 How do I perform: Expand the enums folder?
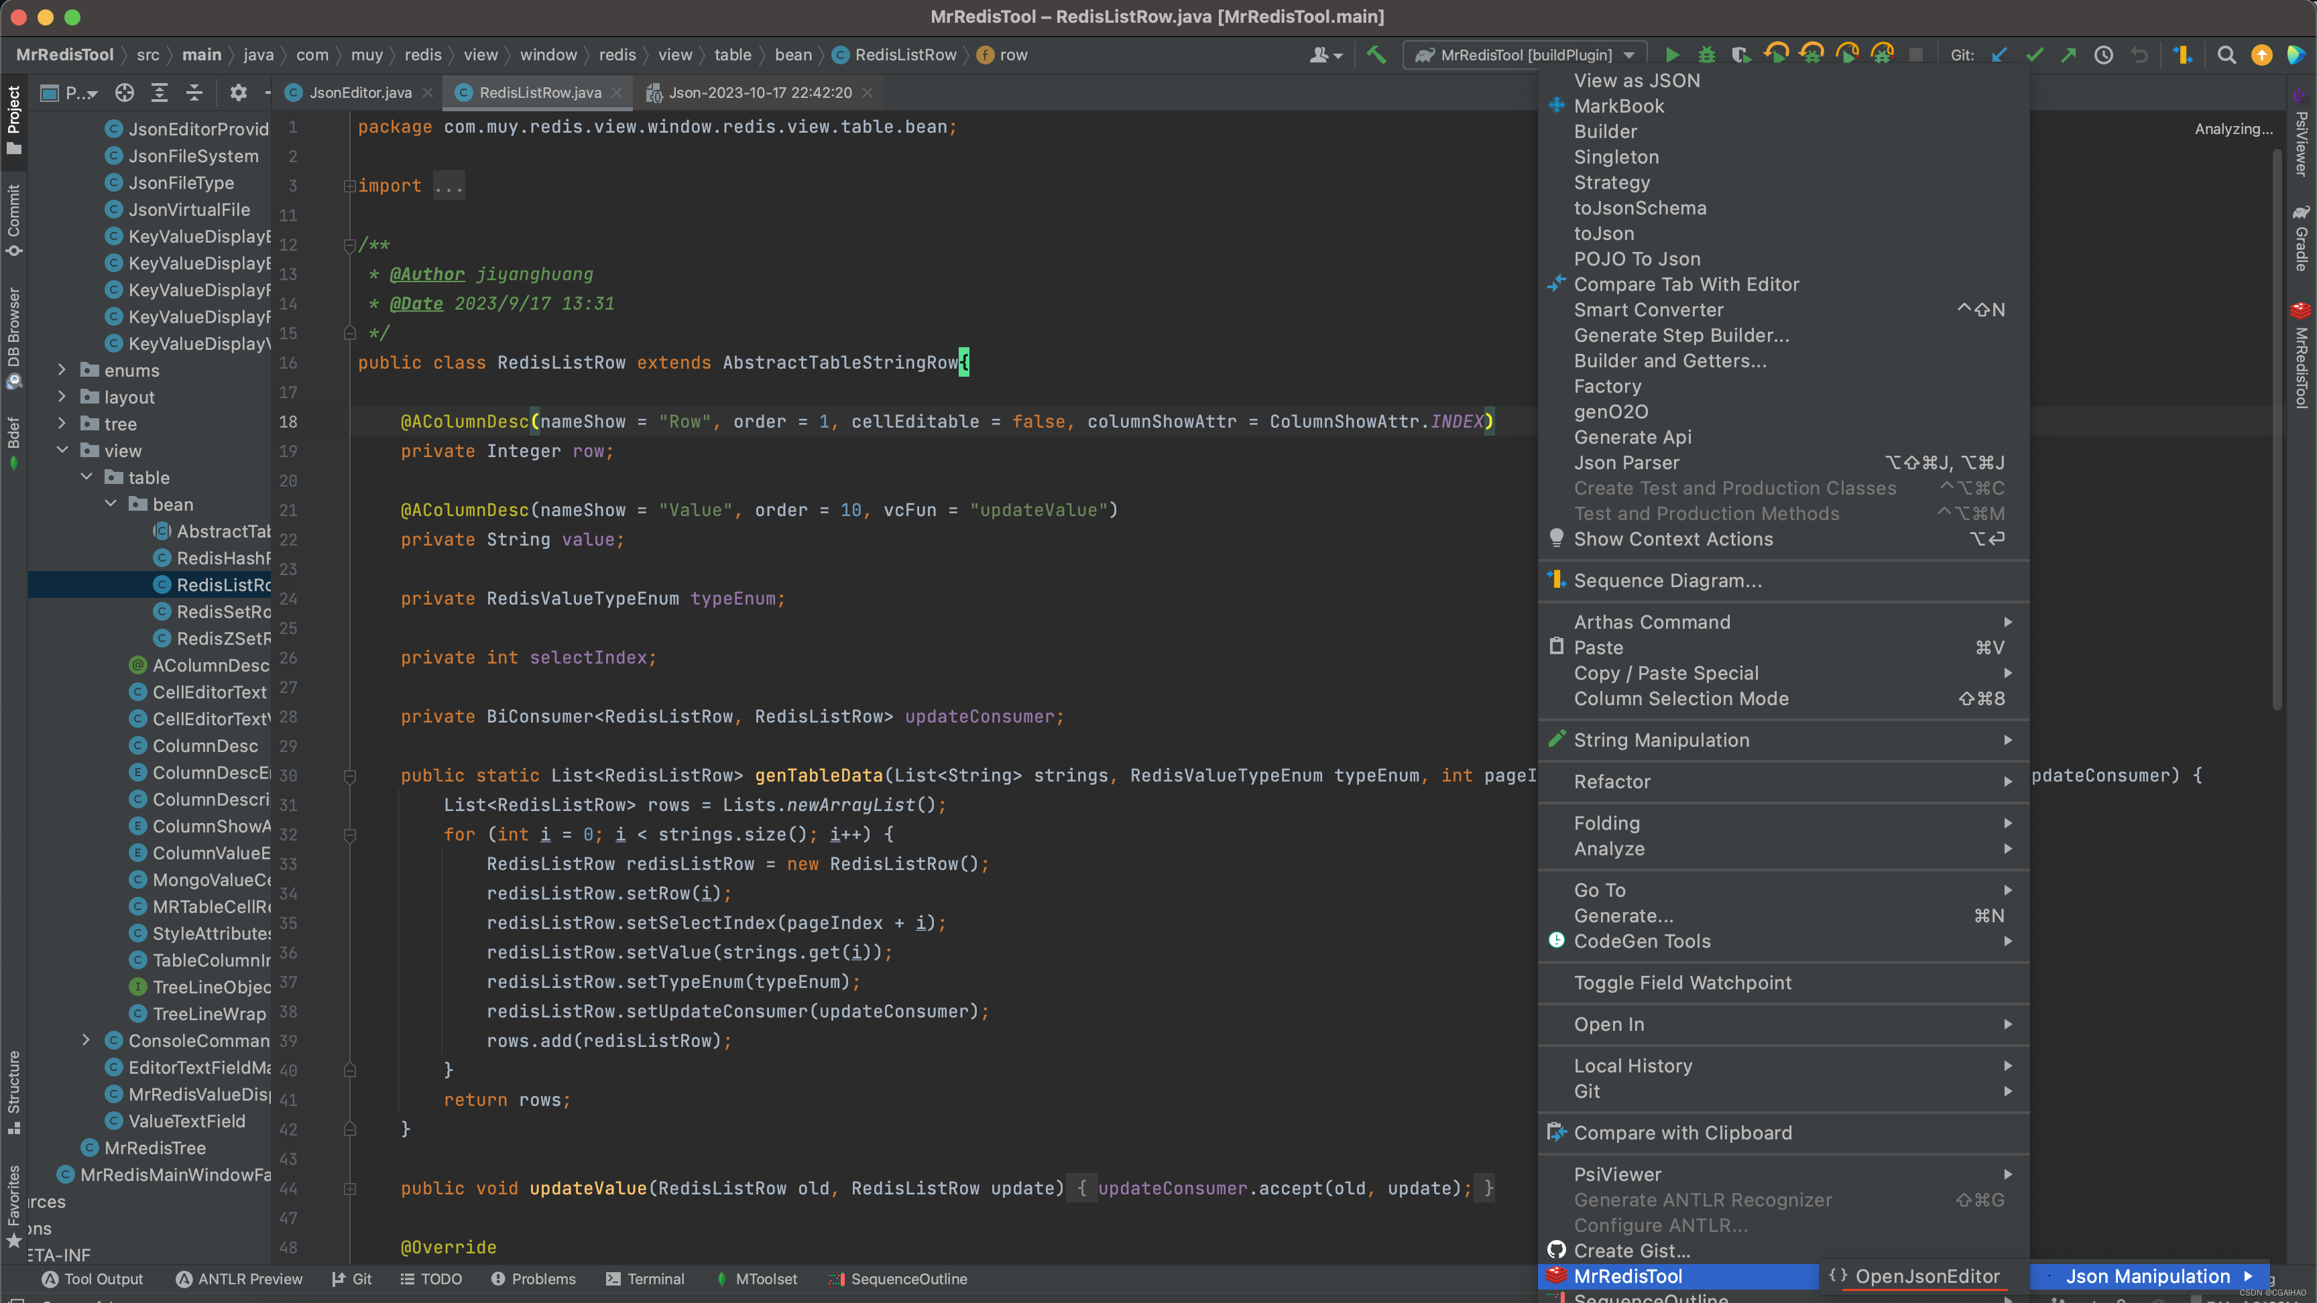(62, 371)
